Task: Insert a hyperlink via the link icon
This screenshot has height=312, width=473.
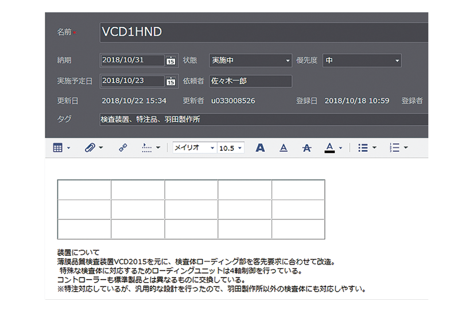Action: pos(123,147)
